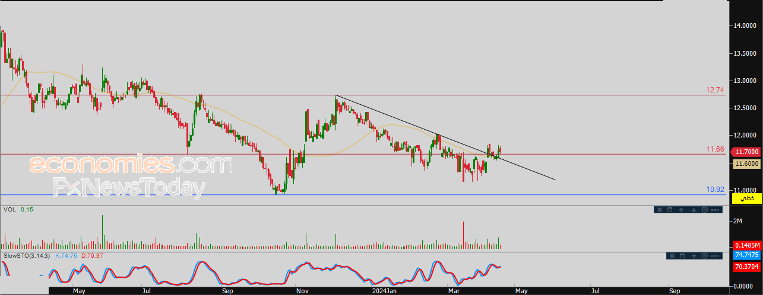763x295 pixels.
Task: Click the 70.3704 stochastic D tag
Action: click(748, 267)
